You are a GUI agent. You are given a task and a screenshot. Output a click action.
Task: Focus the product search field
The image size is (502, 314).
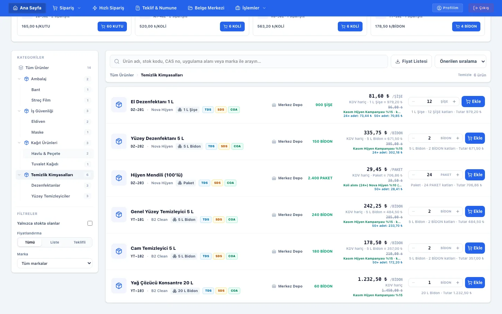point(249,61)
